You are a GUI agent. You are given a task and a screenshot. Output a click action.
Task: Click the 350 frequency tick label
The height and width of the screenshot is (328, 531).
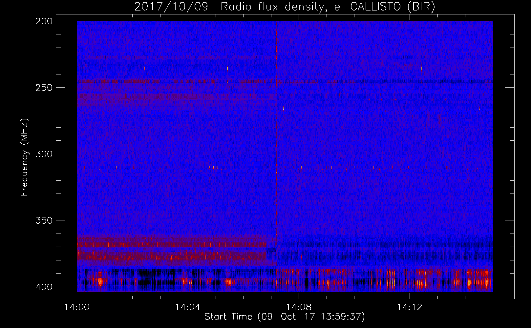pyautogui.click(x=44, y=220)
